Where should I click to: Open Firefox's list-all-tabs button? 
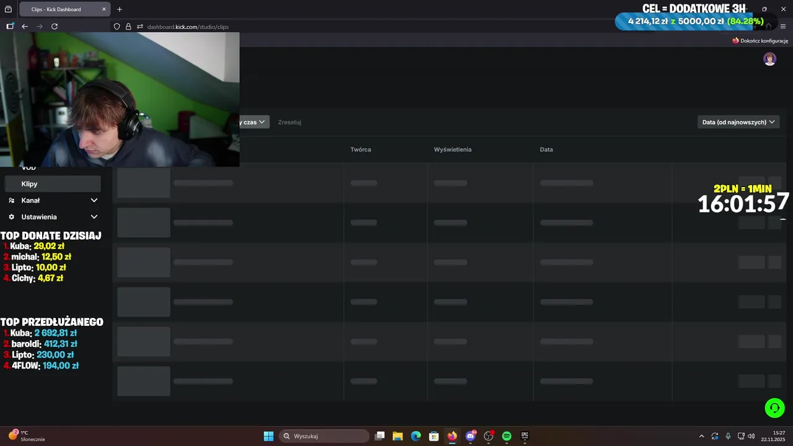8,9
